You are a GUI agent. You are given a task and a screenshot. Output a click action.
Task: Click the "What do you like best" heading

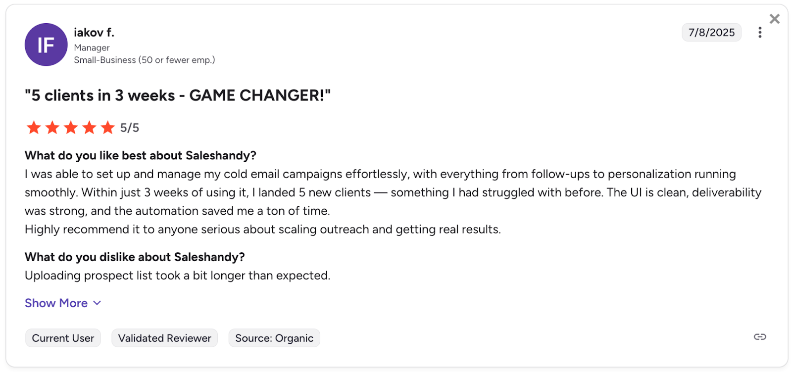(141, 156)
